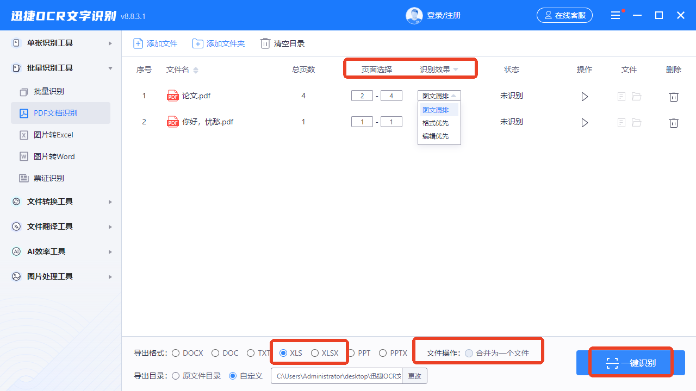Image resolution: width=696 pixels, height=391 pixels.
Task: Open the 添加文件夹 folder icon
Action: pos(198,43)
